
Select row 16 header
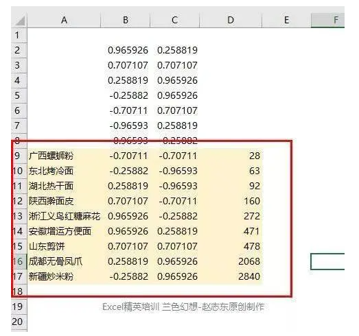click(19, 262)
